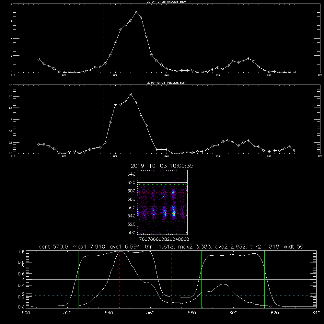Image resolution: width=324 pixels, height=324 pixels.
Task: Click the highest diamond point in dusk plot
Action: [x=131, y=94]
